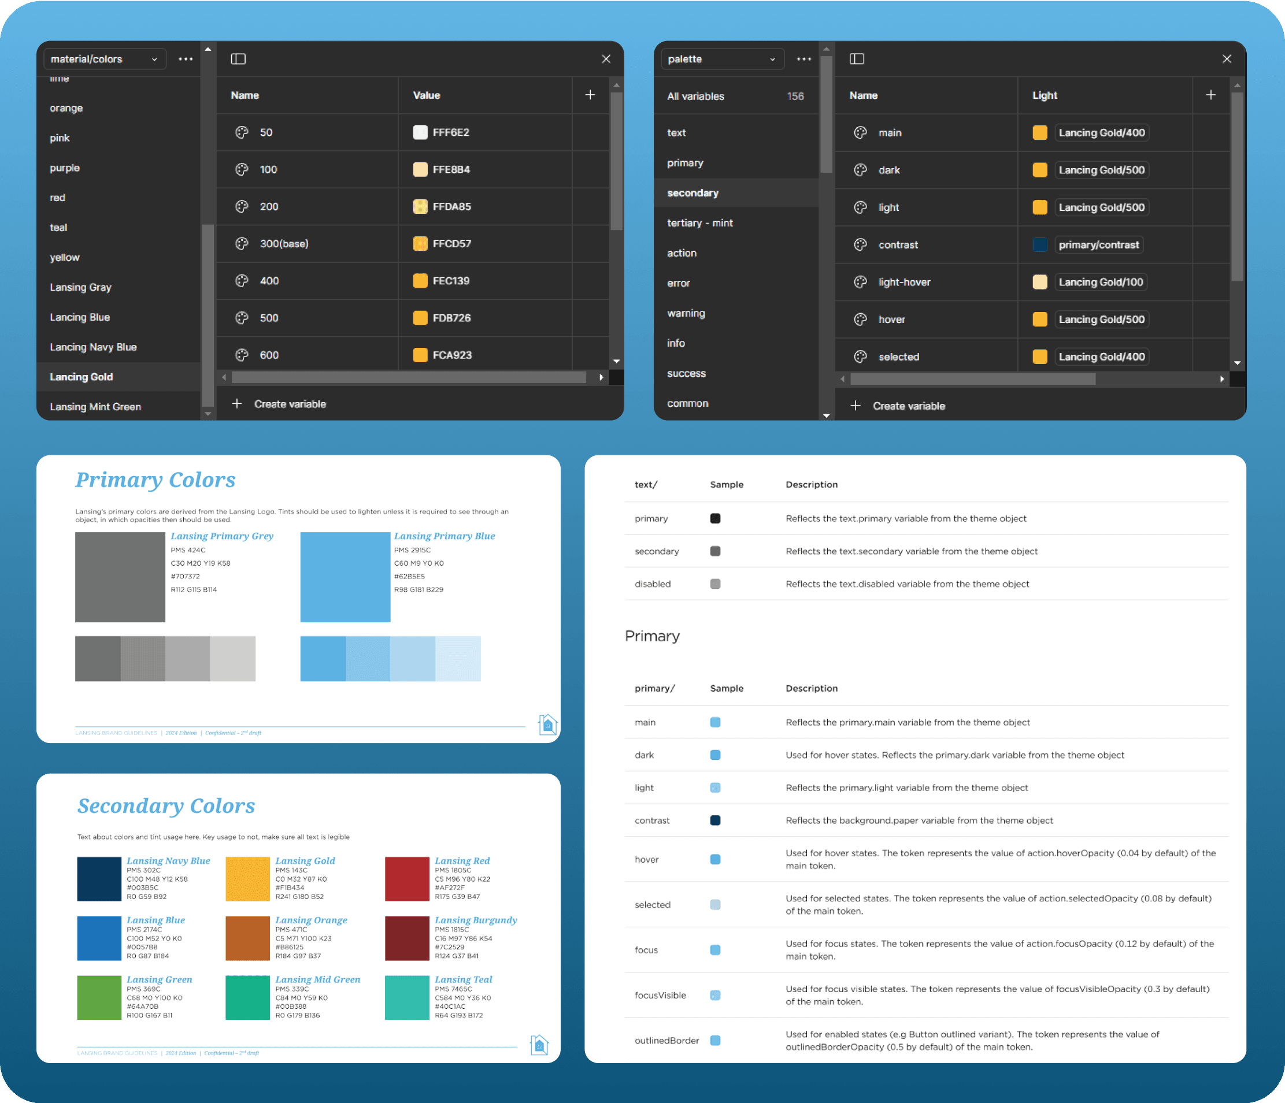This screenshot has height=1103, width=1285.
Task: Select the Lancing Gold group
Action: tap(118, 377)
